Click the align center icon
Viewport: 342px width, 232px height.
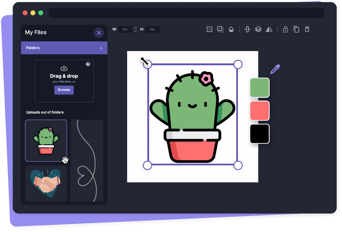click(247, 29)
